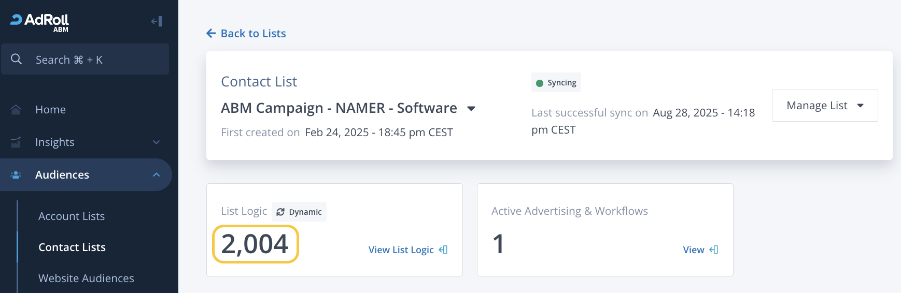Go to Contact Lists in sidebar
This screenshot has height=293, width=901.
(72, 247)
